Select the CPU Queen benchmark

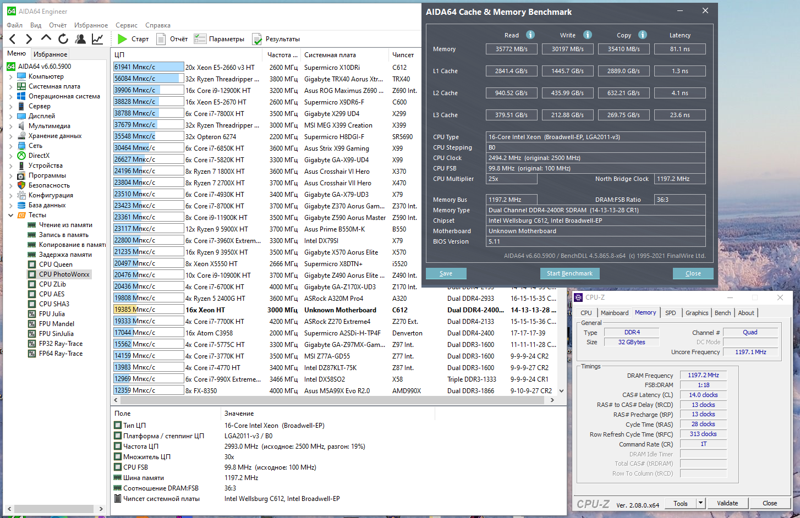(56, 264)
